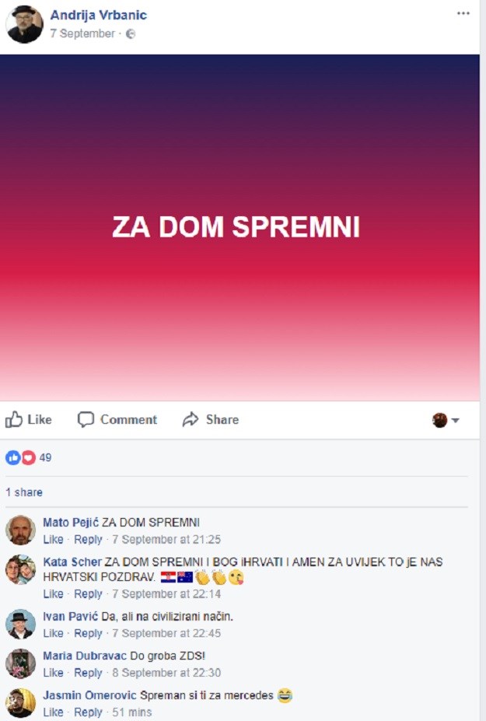Reply to Kata Scher's comment

tap(88, 593)
